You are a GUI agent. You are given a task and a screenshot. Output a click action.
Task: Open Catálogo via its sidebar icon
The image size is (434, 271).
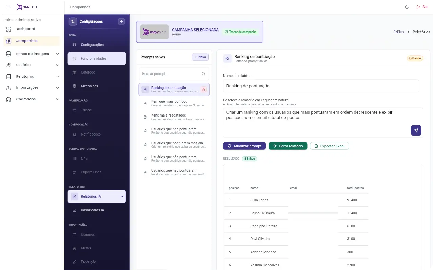74,72
